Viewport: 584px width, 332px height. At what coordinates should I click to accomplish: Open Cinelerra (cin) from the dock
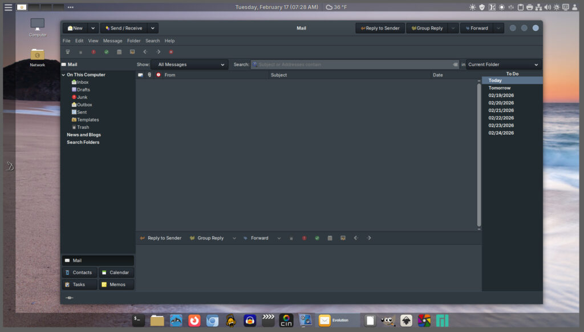coord(286,321)
